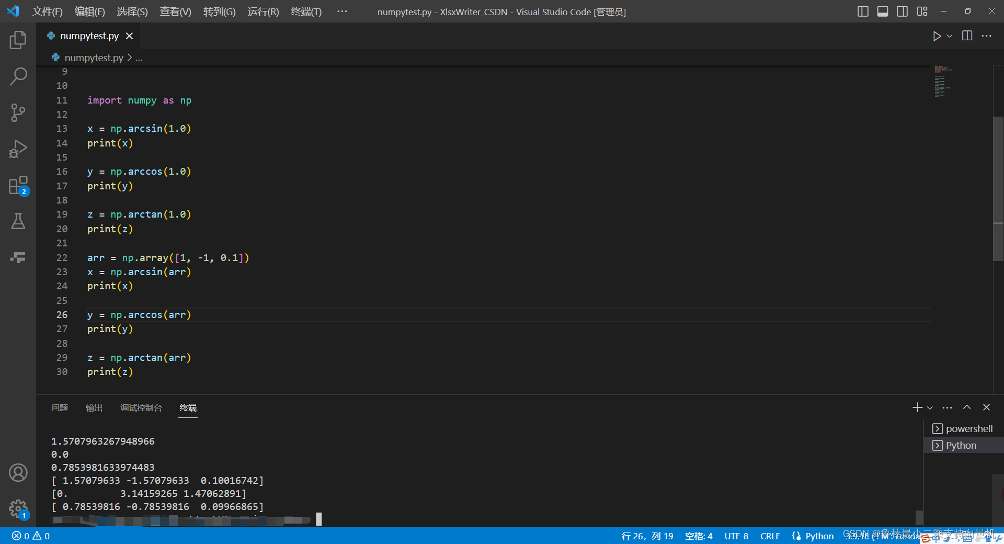The width and height of the screenshot is (1004, 544).
Task: Open the Source Control view
Action: [x=18, y=112]
